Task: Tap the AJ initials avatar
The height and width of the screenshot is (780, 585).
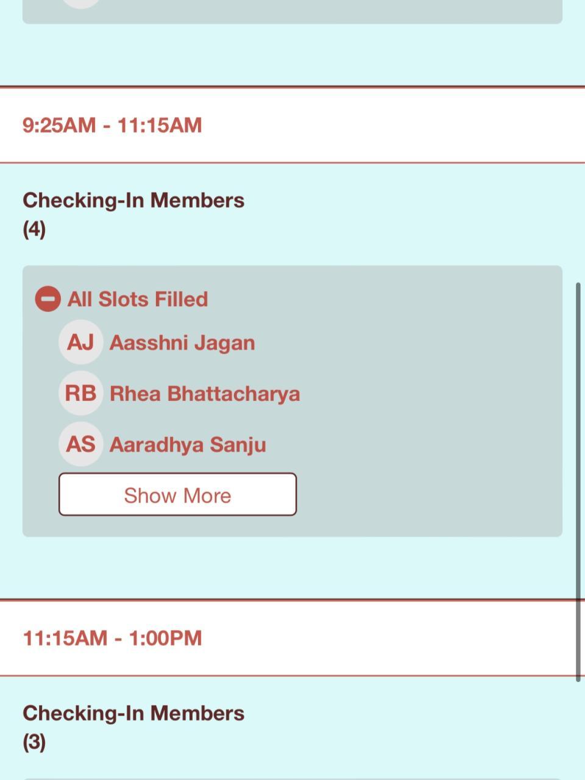Action: click(x=80, y=342)
